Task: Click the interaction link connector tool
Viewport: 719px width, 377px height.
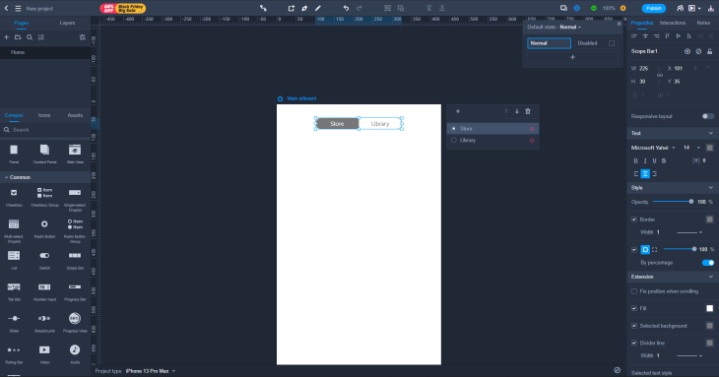Action: click(x=263, y=8)
